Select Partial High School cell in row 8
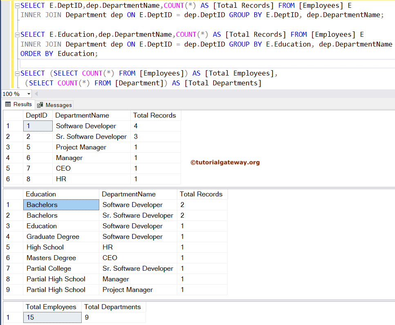This screenshot has height=325, width=395. pos(61,279)
